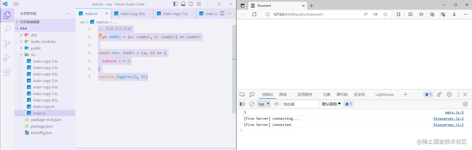Click the src breadcrumb segment
Viewport: 472px width, 150px height.
point(83,22)
